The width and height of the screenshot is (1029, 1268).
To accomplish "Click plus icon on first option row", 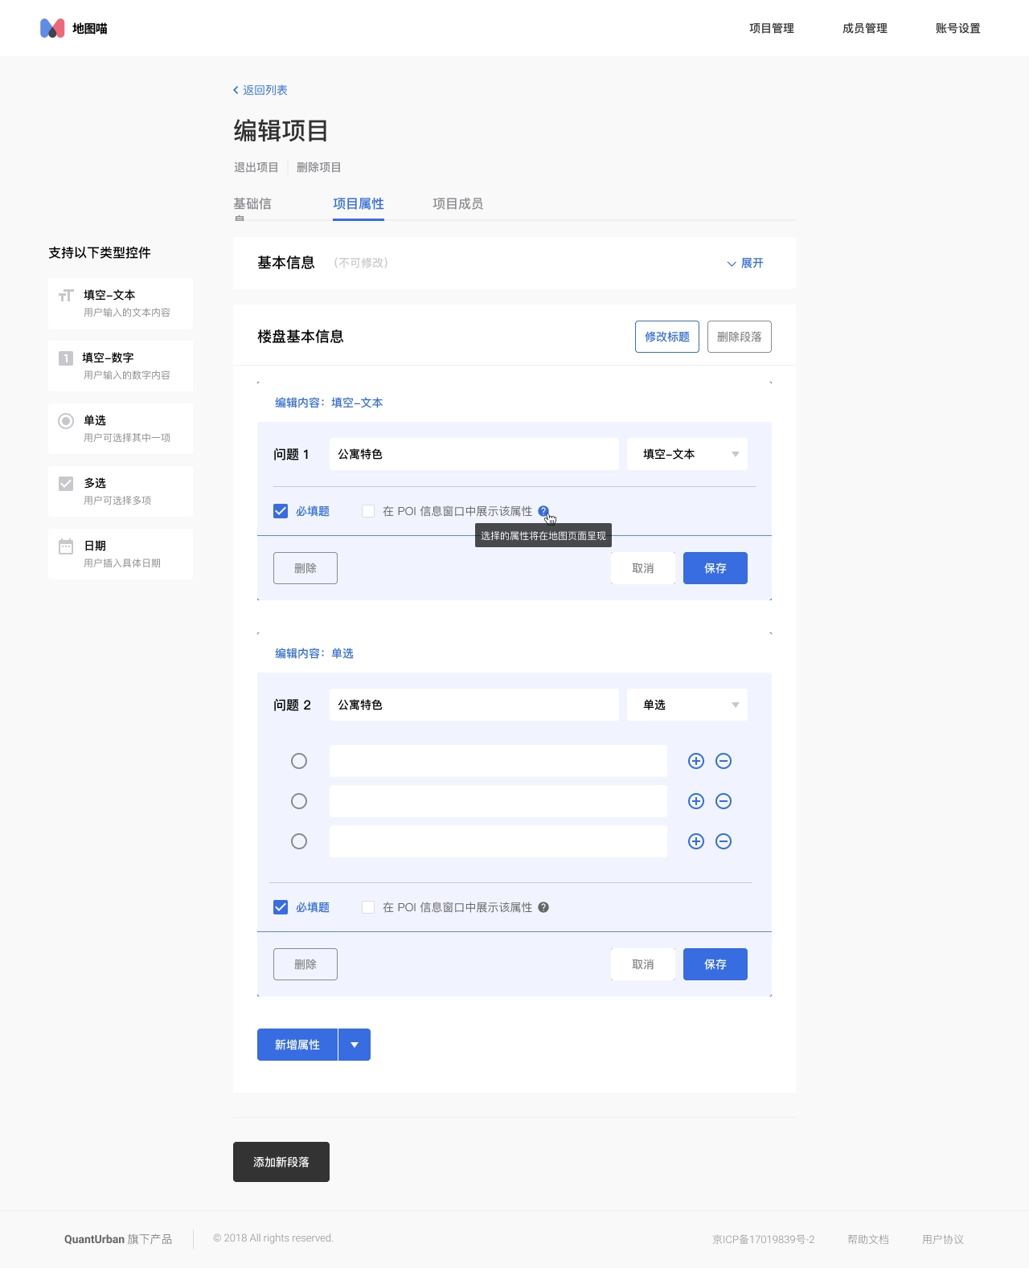I will [x=696, y=761].
